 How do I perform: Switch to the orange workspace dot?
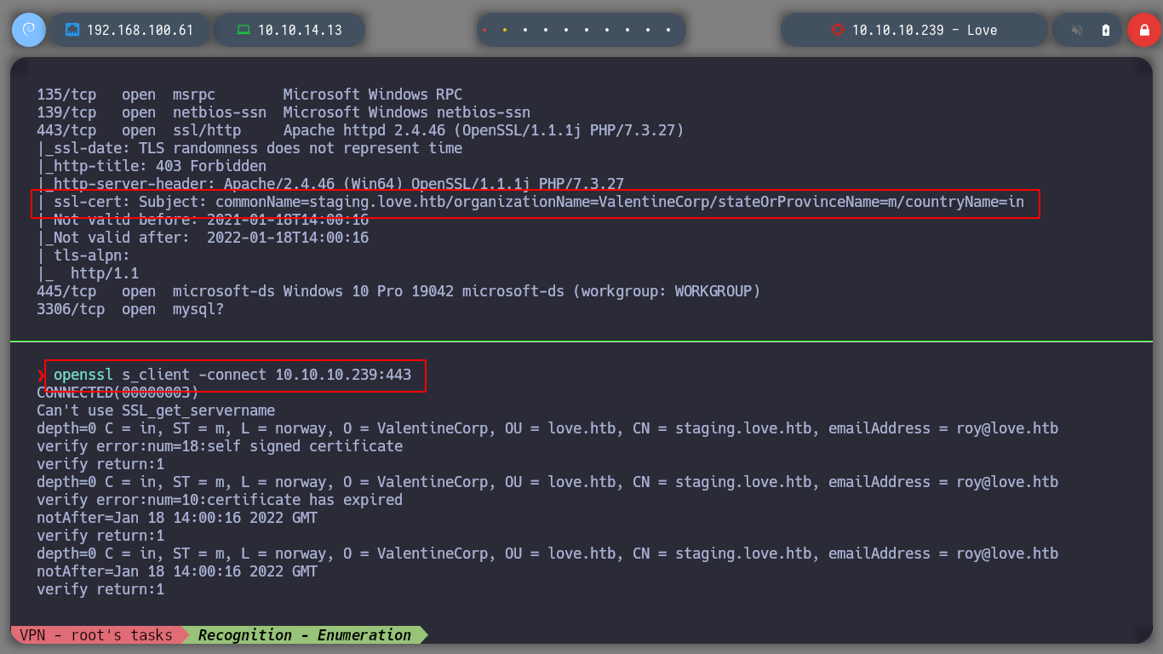(505, 30)
